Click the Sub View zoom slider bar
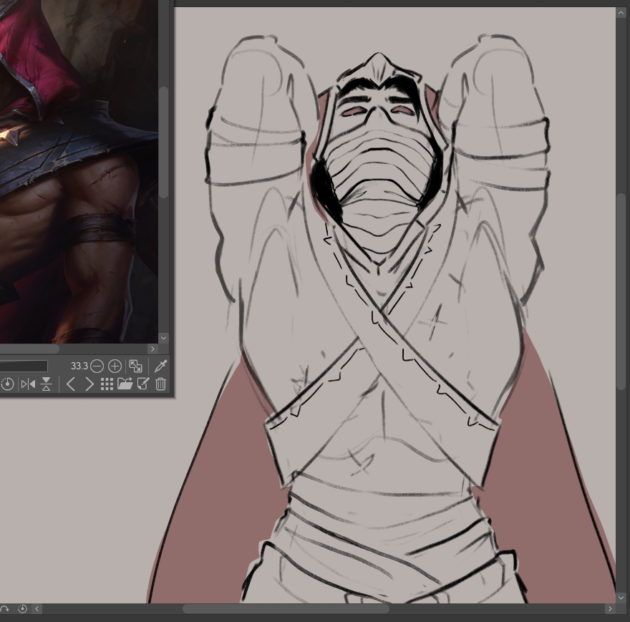This screenshot has height=622, width=630. pos(24,366)
